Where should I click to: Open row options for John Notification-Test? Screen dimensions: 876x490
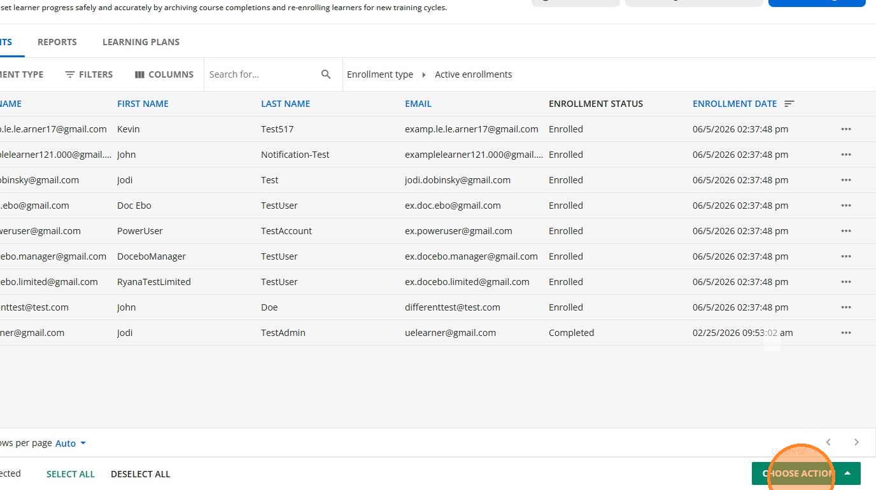(x=846, y=155)
